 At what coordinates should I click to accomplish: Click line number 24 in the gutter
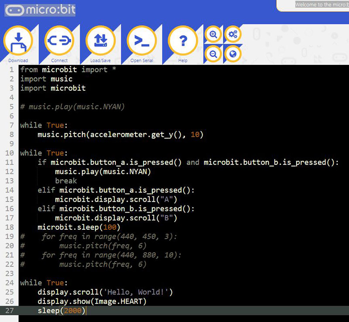[10, 283]
